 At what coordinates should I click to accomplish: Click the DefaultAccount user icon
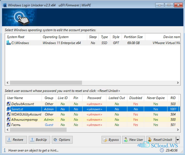[8, 104]
